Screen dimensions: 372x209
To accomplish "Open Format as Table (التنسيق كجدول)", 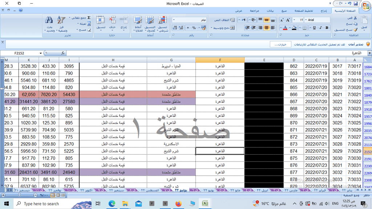I will [x=150, y=24].
